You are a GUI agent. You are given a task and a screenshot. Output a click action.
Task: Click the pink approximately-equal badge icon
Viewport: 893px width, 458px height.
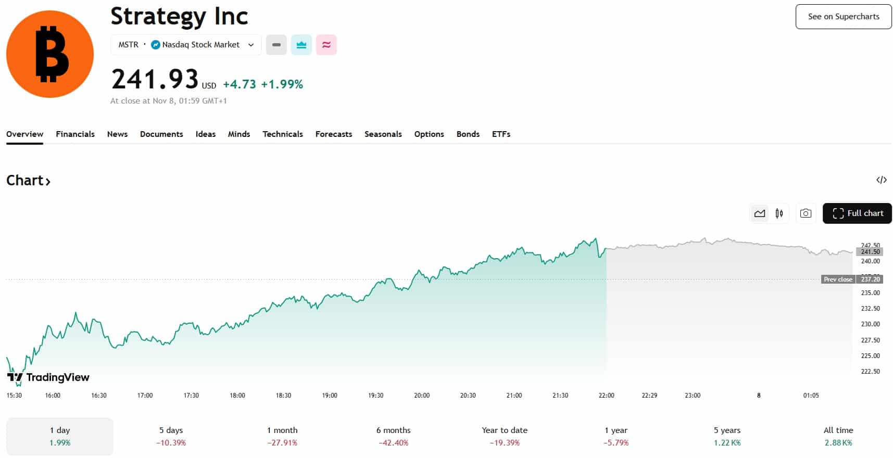point(326,45)
